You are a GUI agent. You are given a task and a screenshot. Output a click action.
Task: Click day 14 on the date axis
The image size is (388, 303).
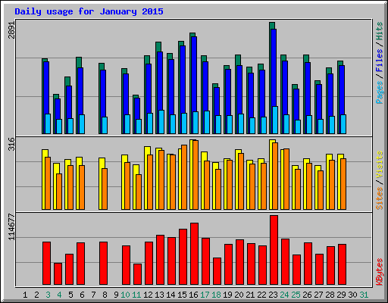(x=171, y=295)
